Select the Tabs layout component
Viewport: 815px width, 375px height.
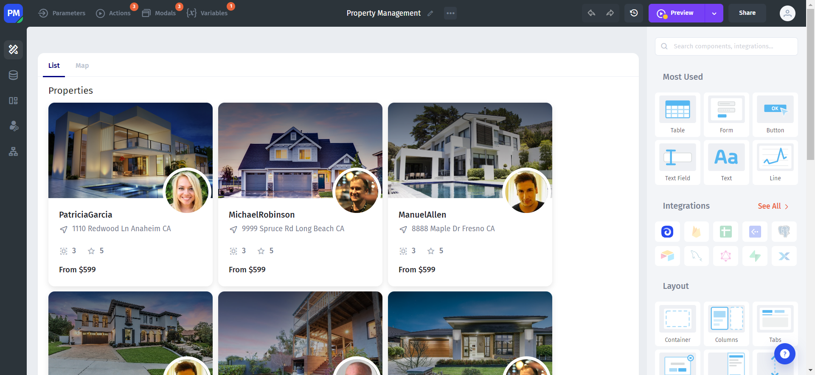(775, 324)
